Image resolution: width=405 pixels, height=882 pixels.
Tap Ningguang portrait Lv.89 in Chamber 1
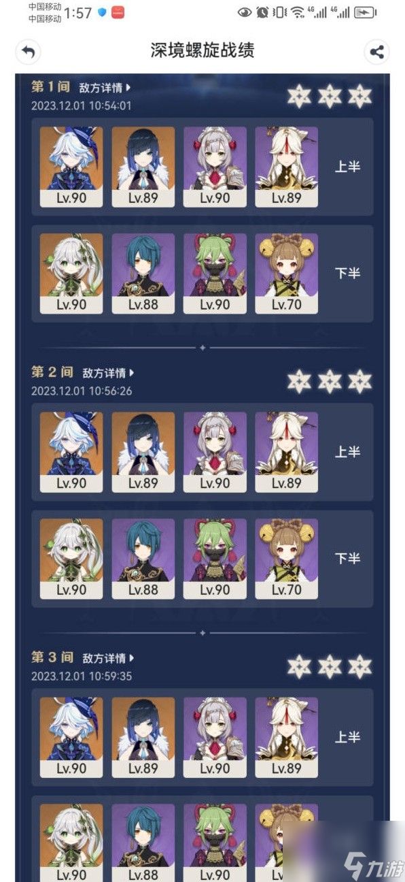click(x=287, y=167)
